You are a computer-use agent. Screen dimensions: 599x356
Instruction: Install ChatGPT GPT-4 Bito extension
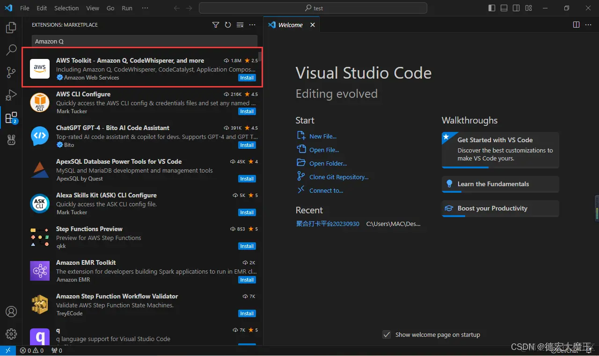[247, 145]
